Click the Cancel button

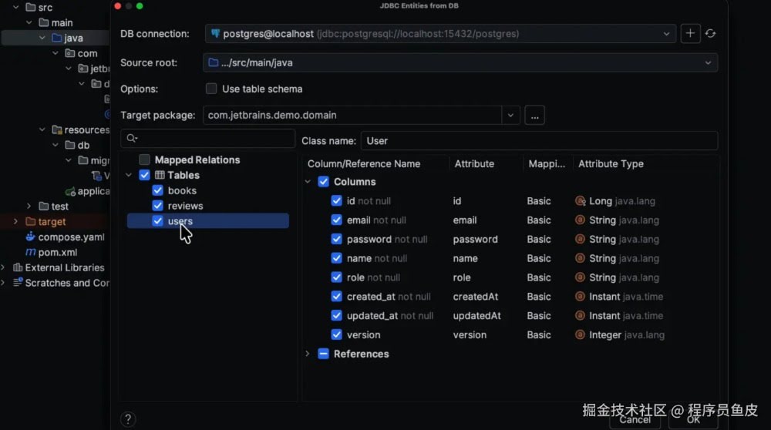pos(635,419)
